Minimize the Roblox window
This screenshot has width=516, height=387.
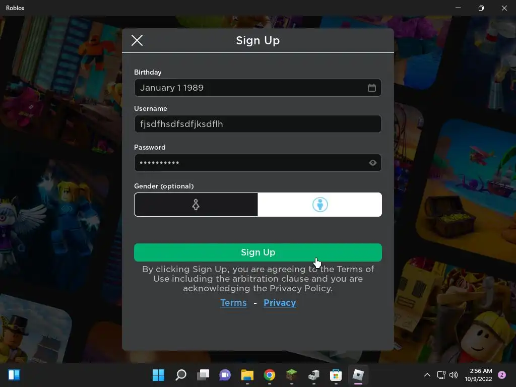tap(458, 8)
